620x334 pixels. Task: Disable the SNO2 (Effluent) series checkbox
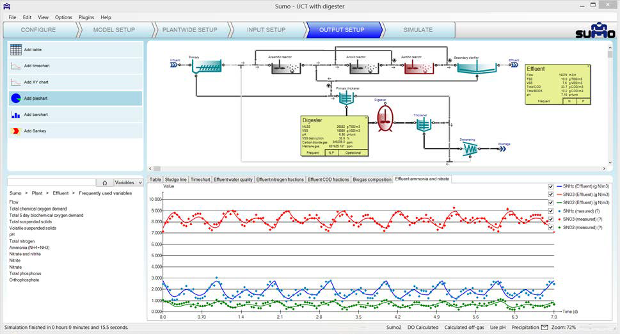point(551,202)
